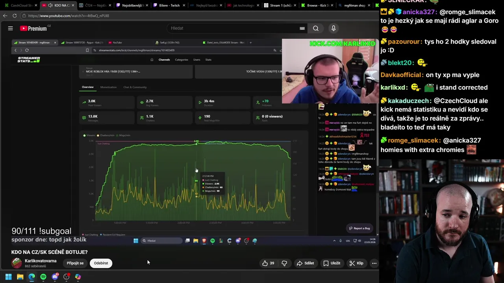Select Categories in Streamer Stats navigation

point(182,60)
